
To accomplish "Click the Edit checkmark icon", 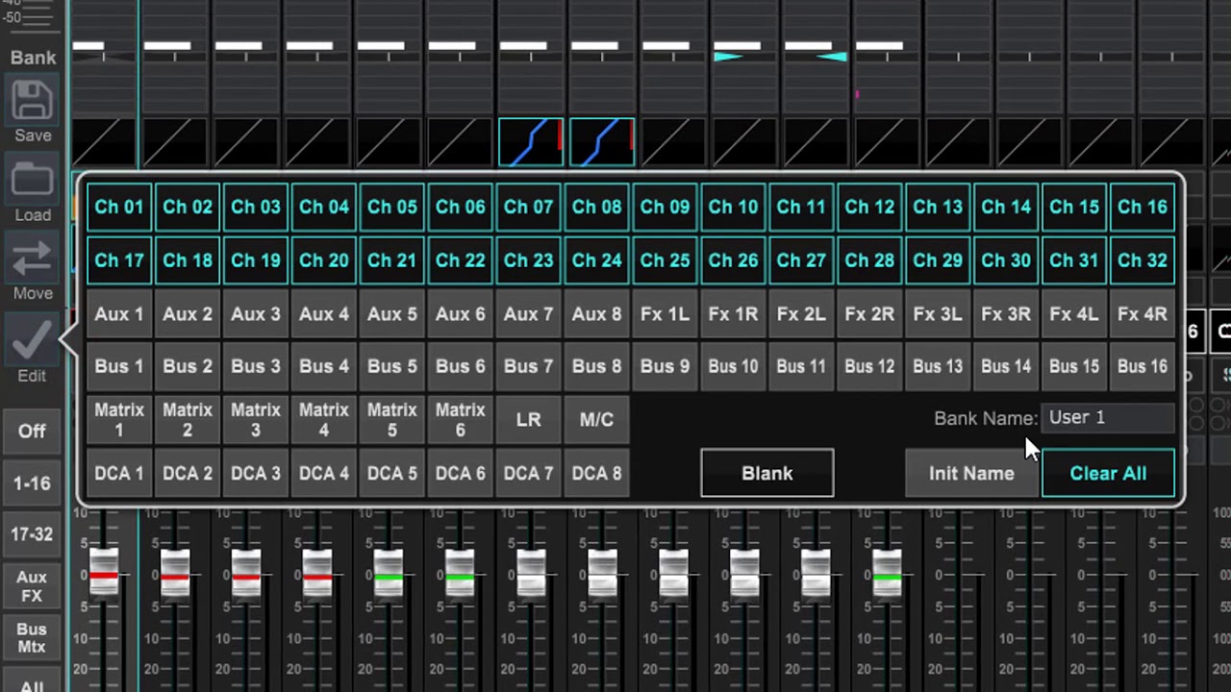I will tap(33, 341).
